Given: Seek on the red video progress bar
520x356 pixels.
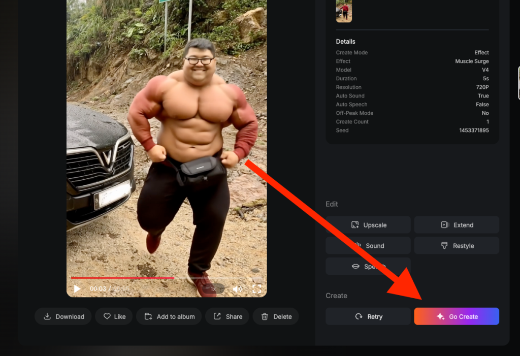Looking at the screenshot, I should point(122,278).
